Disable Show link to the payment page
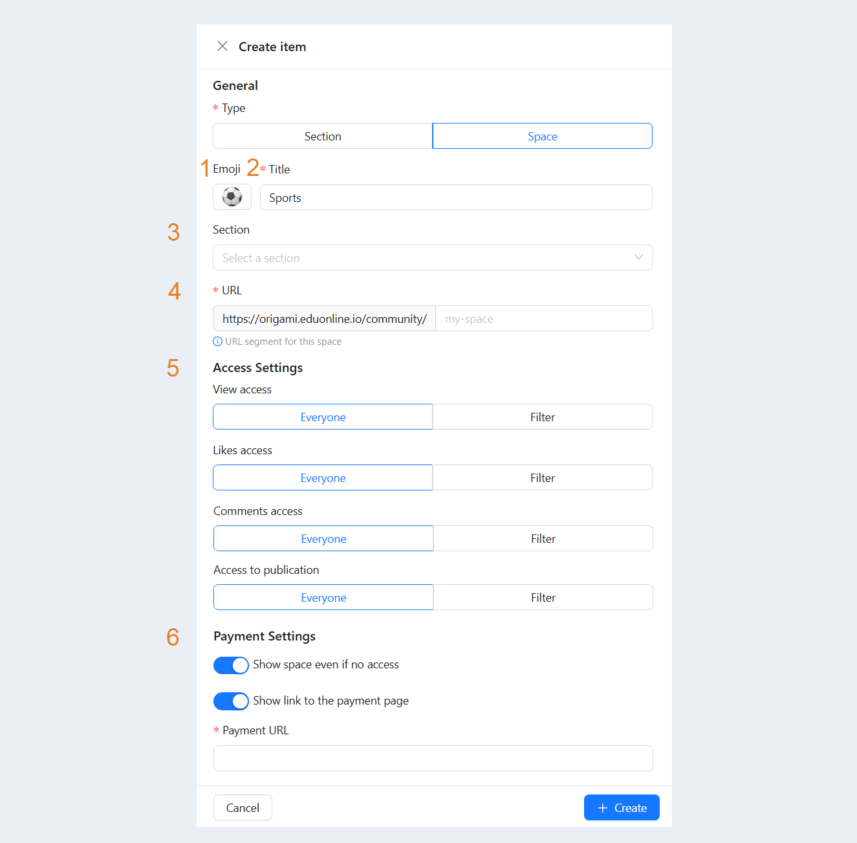 [231, 701]
